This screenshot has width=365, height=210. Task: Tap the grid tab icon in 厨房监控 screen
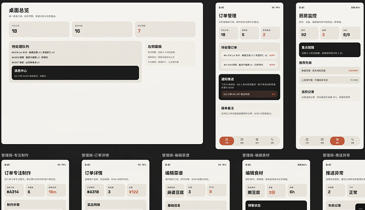coord(307,141)
